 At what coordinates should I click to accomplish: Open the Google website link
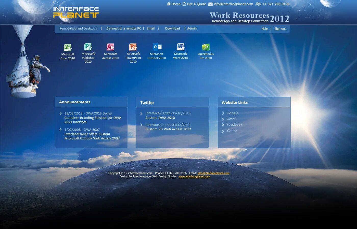point(233,113)
